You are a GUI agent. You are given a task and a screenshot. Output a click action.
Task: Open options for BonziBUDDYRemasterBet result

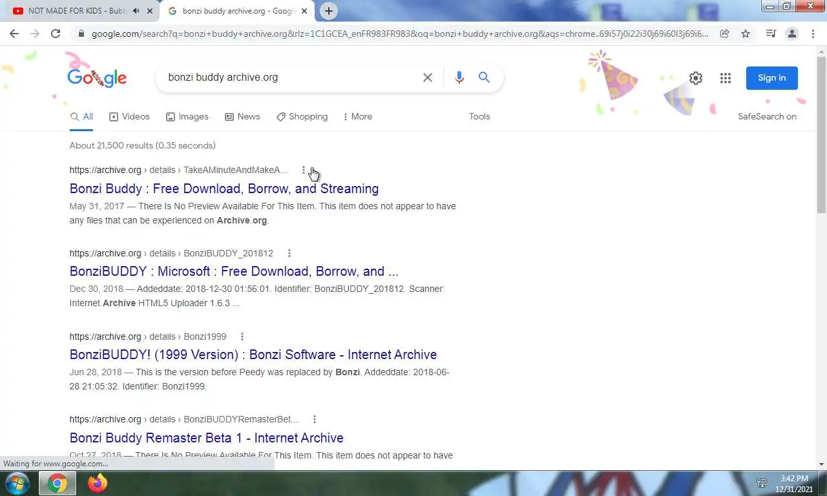coord(314,419)
